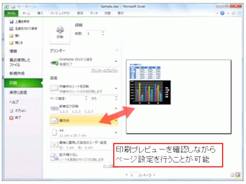Click 開く in the sidebar
This screenshot has height=184, width=246.
[14, 36]
